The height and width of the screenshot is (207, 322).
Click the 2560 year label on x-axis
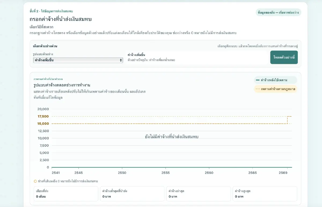209,173
